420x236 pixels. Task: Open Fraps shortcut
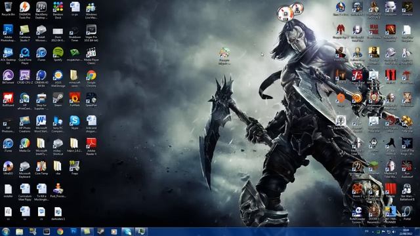click(x=74, y=168)
